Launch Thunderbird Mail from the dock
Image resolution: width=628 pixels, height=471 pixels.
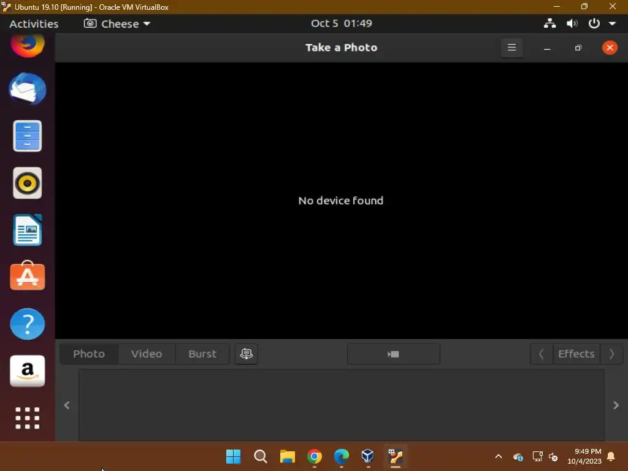pos(28,89)
